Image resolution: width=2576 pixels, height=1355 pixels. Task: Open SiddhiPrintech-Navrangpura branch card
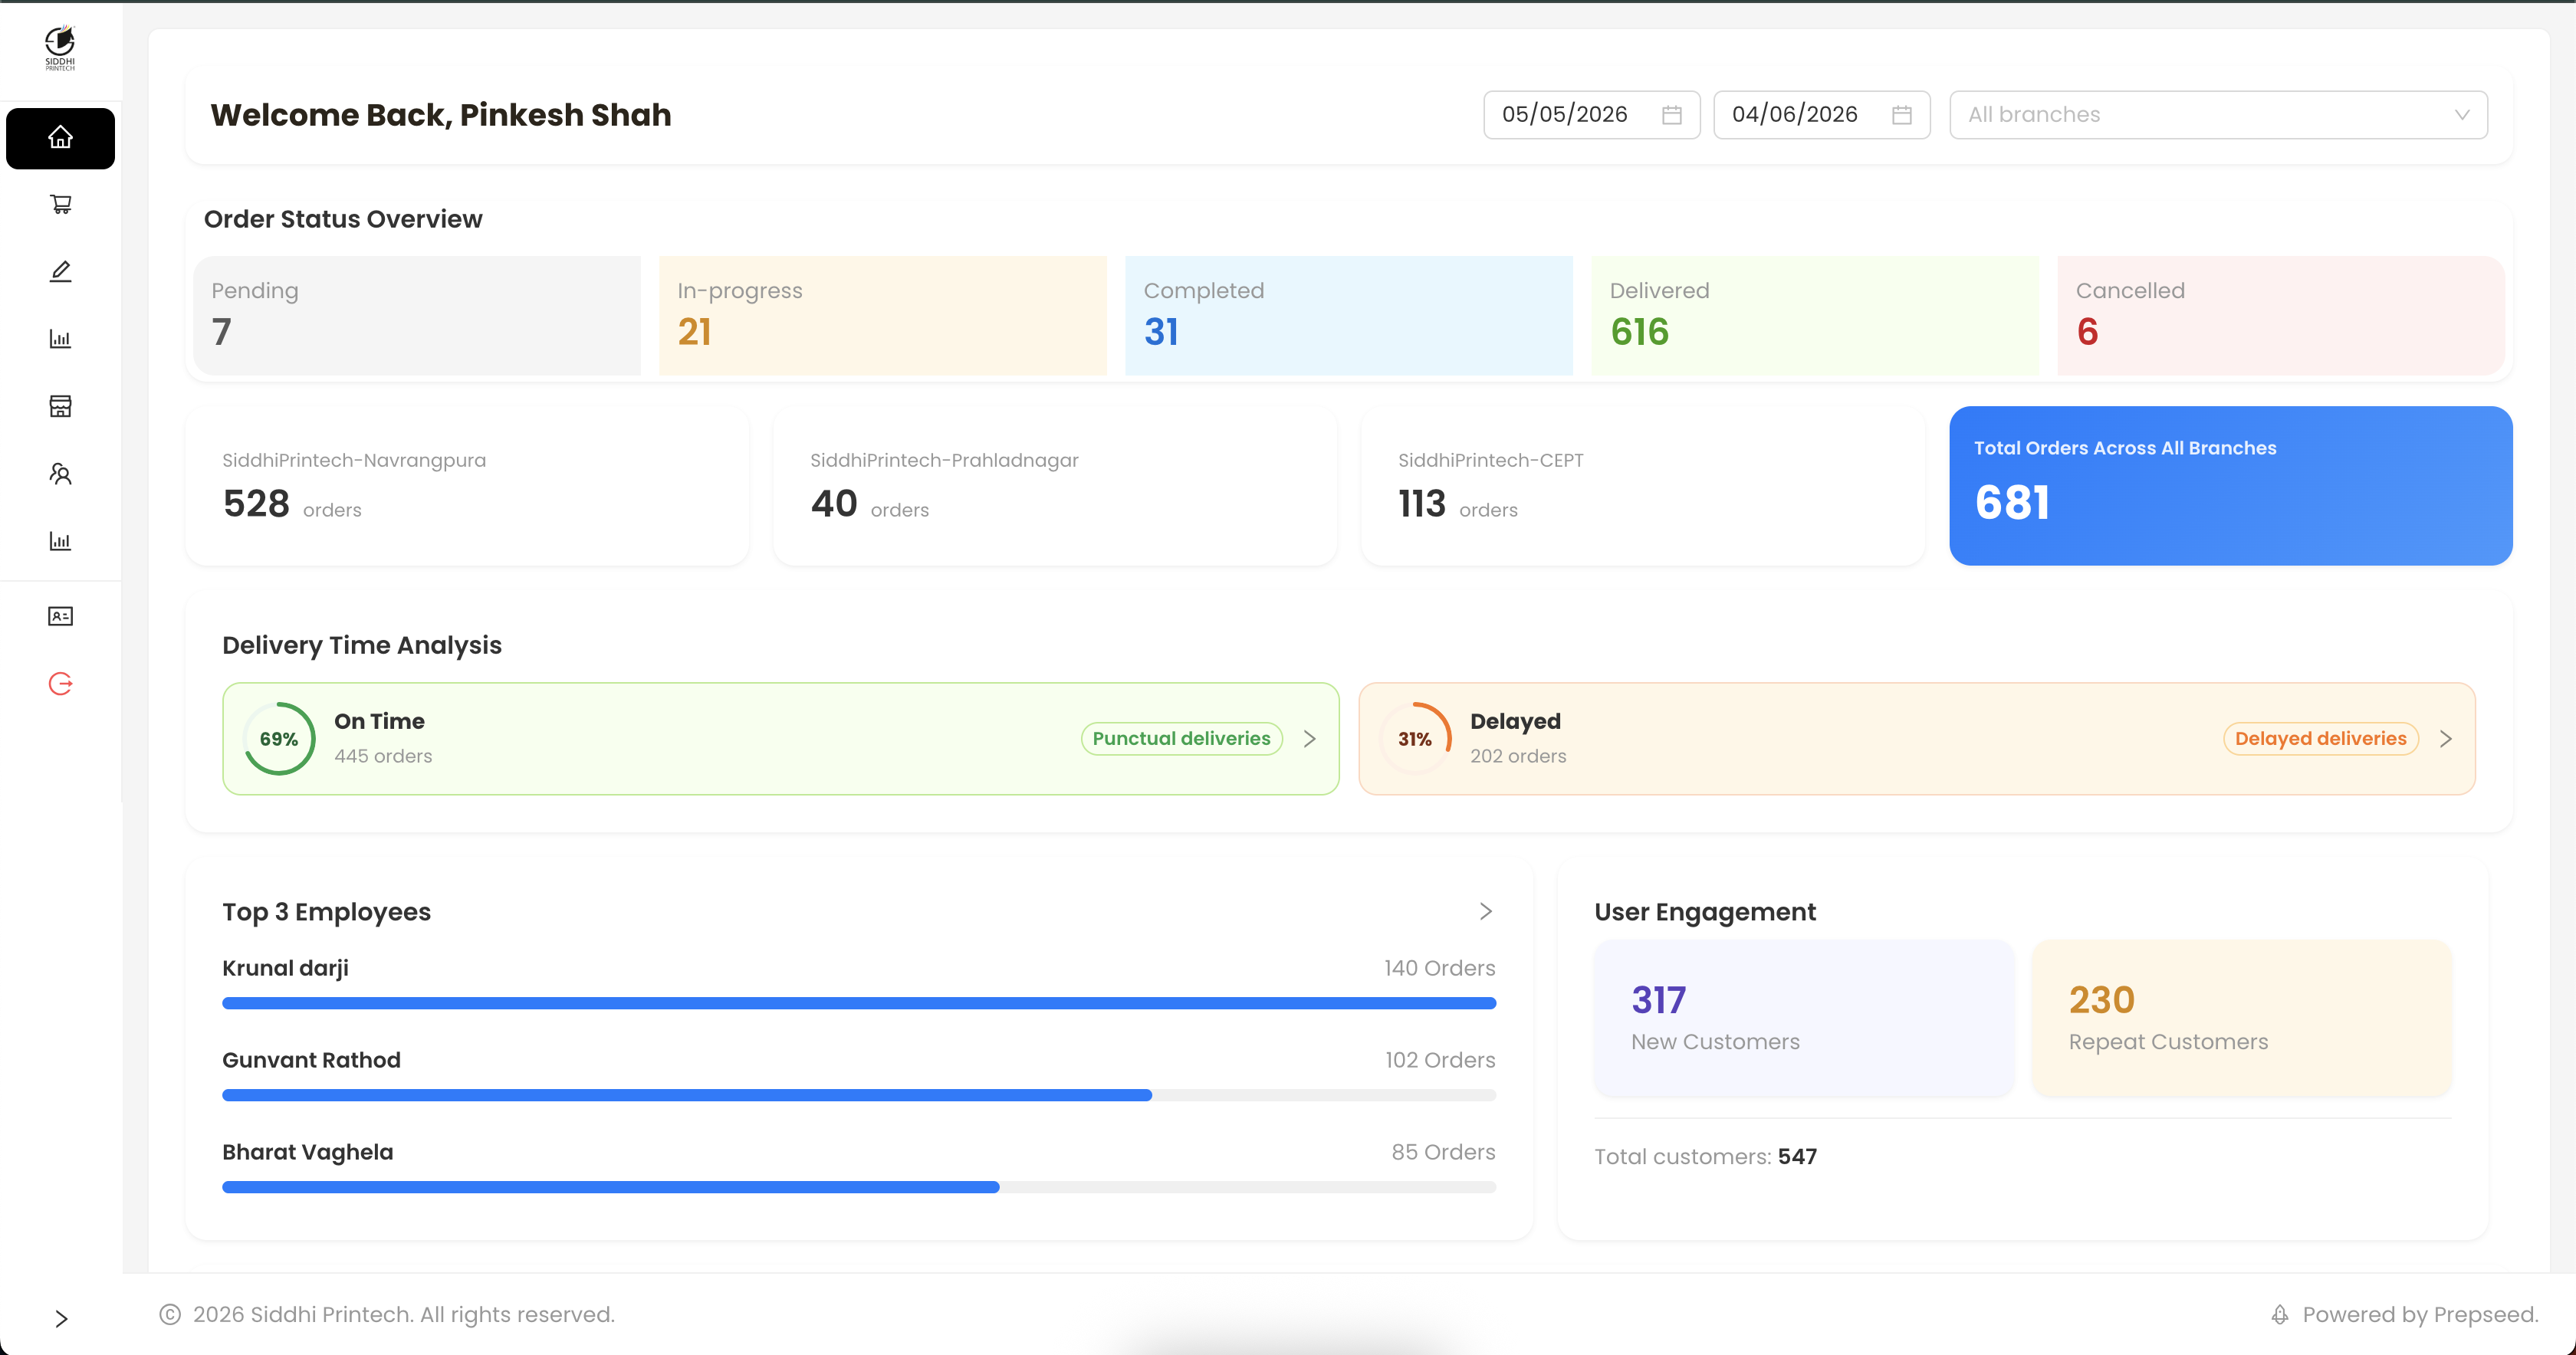pos(467,486)
